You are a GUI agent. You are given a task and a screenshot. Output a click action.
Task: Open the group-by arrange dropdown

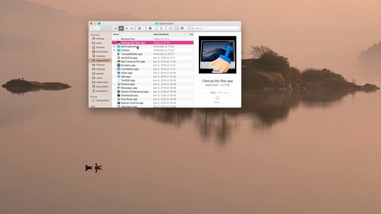(x=141, y=29)
